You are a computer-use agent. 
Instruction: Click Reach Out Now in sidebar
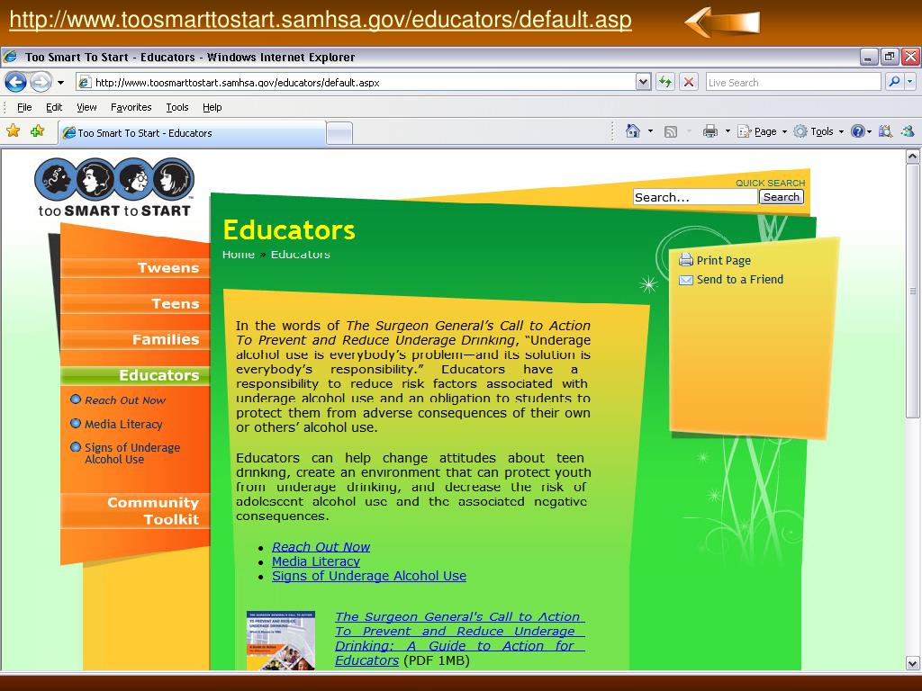(124, 400)
